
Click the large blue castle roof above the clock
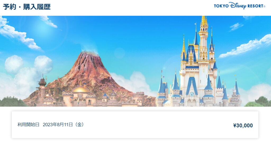point(192,85)
